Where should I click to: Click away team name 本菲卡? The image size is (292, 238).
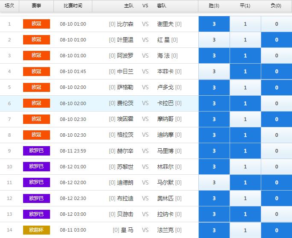point(165,71)
